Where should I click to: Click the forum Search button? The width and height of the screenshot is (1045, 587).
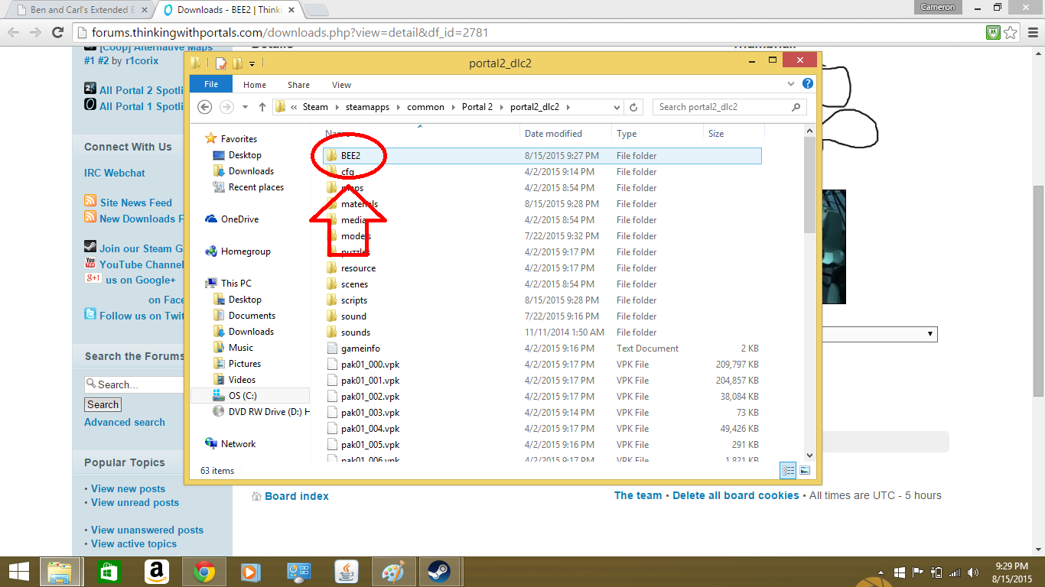coord(103,405)
